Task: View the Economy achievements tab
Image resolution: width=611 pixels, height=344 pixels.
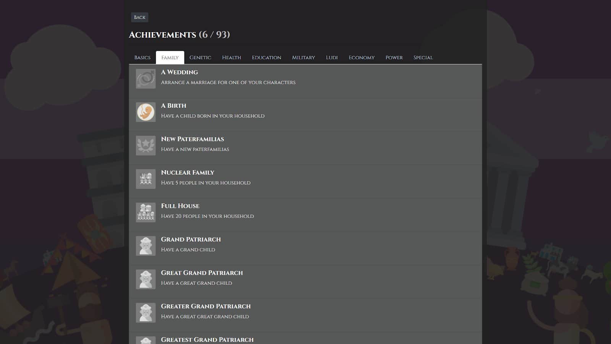Action: click(x=361, y=58)
